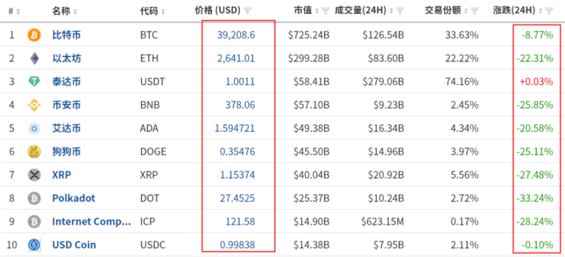The image size is (565, 257).
Task: Click the DOGE price 0.35476
Action: coord(237,152)
